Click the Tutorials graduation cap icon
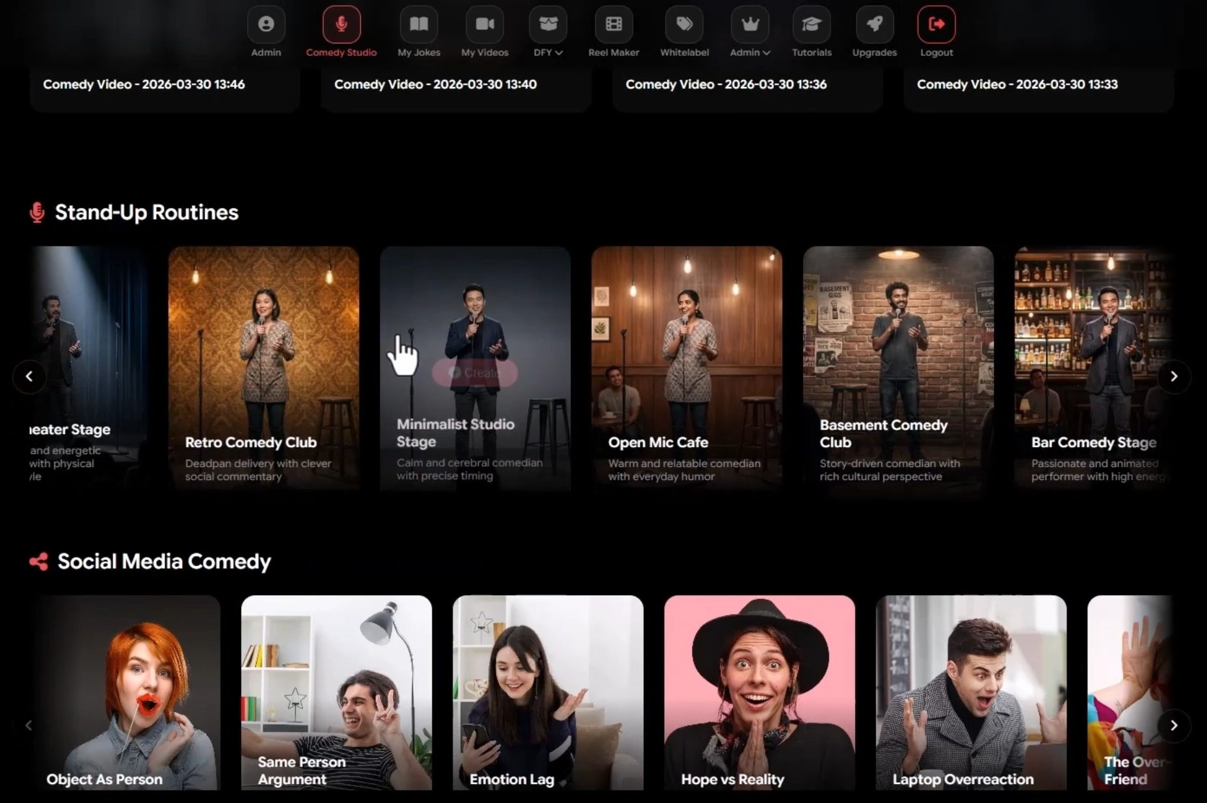This screenshot has height=803, width=1207. [x=811, y=25]
